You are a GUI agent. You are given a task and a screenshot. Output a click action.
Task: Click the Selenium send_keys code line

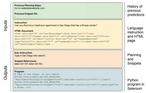(66, 85)
